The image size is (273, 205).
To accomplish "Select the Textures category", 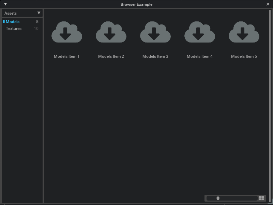I will [14, 29].
